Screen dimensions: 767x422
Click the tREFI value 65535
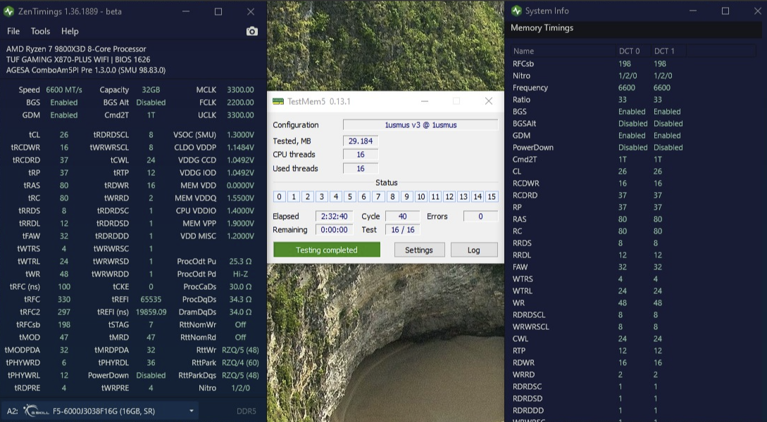[x=151, y=300]
